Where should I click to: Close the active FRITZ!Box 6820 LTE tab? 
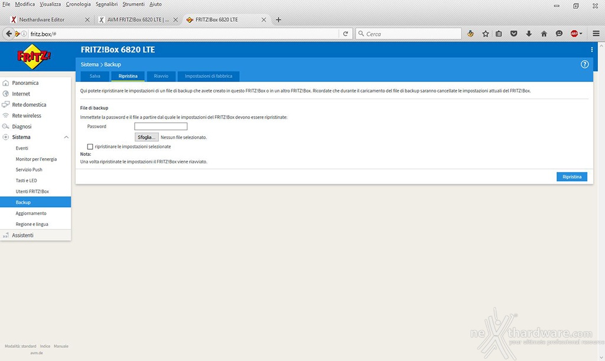[x=264, y=19]
